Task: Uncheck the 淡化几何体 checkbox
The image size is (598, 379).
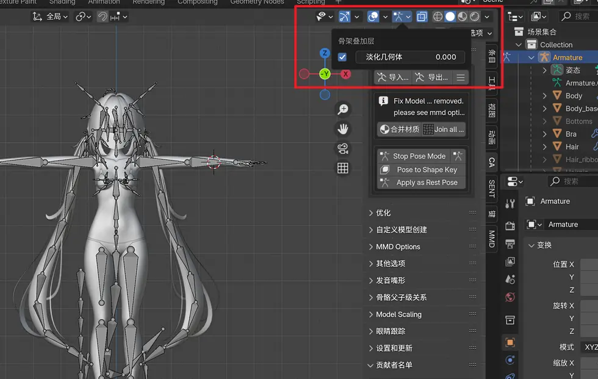Action: [x=342, y=57]
